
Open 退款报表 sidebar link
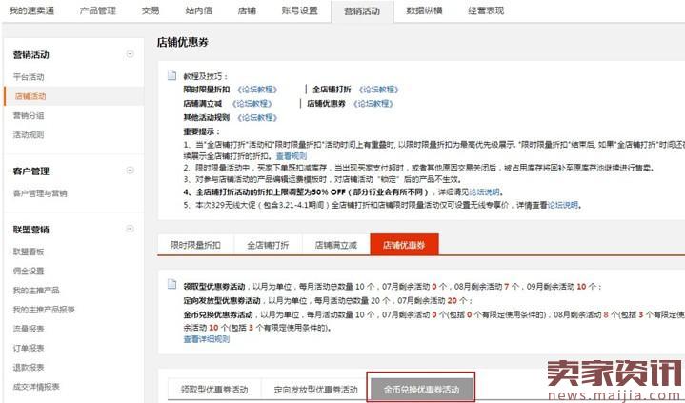click(29, 367)
